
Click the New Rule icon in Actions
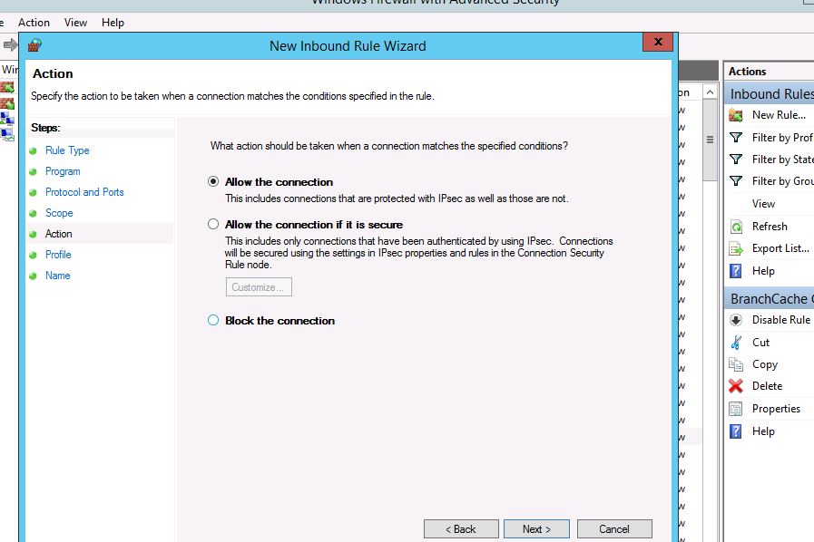click(x=736, y=115)
